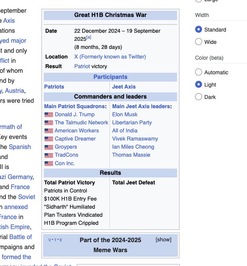Image resolution: width=247 pixels, height=266 pixels.
Task: Open the TradCons link
Action: 66,155
